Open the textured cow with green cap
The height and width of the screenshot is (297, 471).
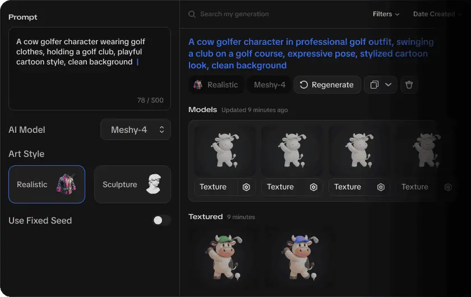tap(225, 258)
